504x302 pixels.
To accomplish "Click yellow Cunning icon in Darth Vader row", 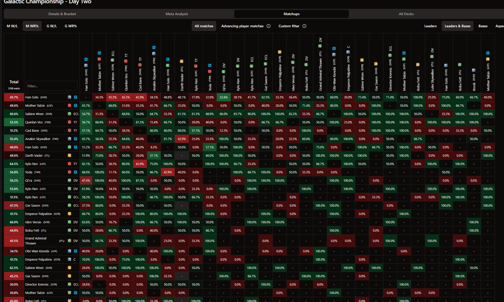I will coord(69,155).
